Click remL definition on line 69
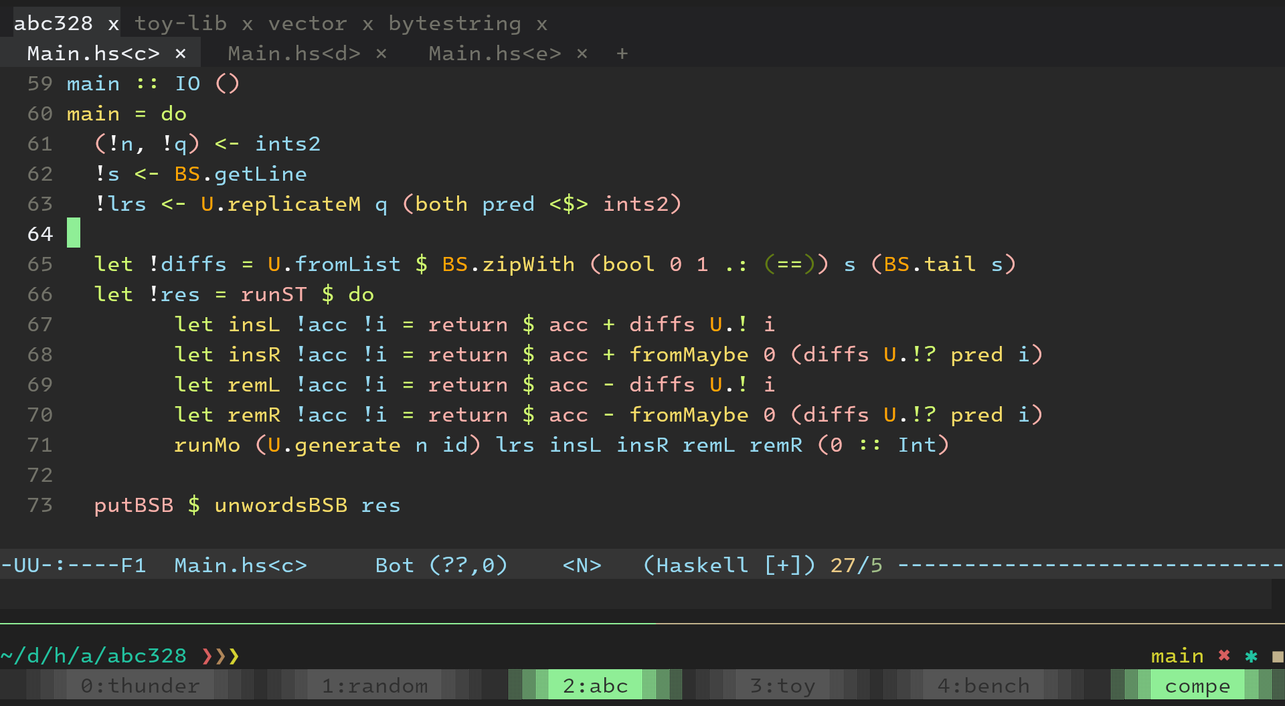The width and height of the screenshot is (1285, 706). [x=254, y=385]
